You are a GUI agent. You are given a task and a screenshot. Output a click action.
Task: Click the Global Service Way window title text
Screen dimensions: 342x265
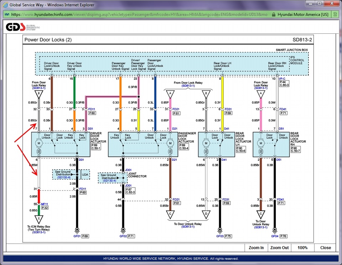[52, 5]
